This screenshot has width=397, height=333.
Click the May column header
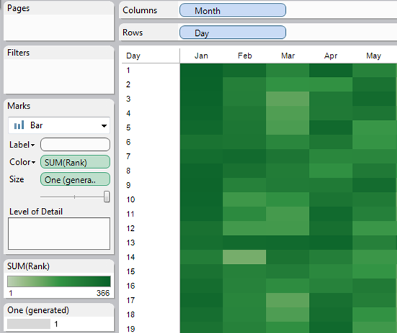tap(373, 55)
